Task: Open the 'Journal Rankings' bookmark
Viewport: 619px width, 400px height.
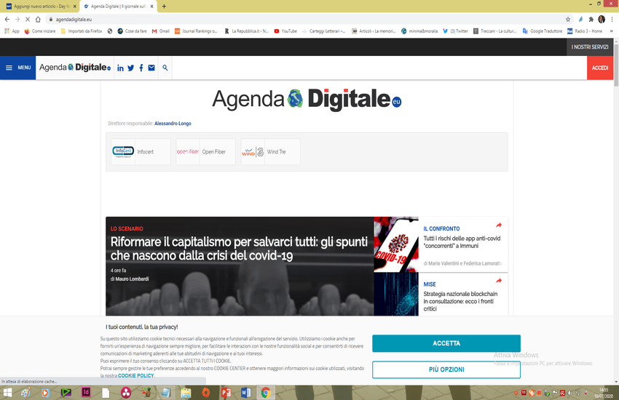Action: pos(196,31)
